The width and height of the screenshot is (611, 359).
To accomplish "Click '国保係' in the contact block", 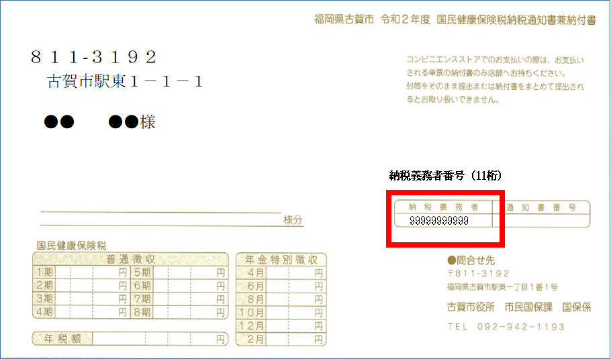I will pos(577,307).
